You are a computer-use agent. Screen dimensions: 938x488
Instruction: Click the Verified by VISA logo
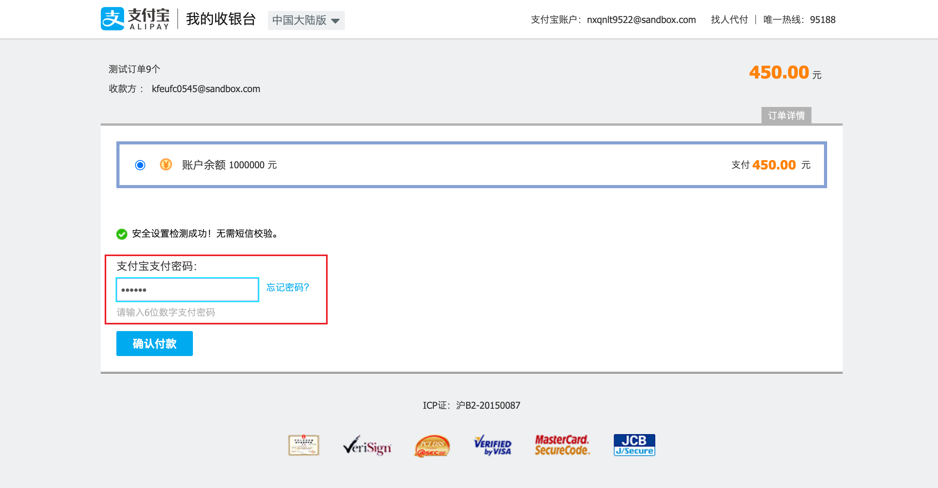click(x=493, y=445)
